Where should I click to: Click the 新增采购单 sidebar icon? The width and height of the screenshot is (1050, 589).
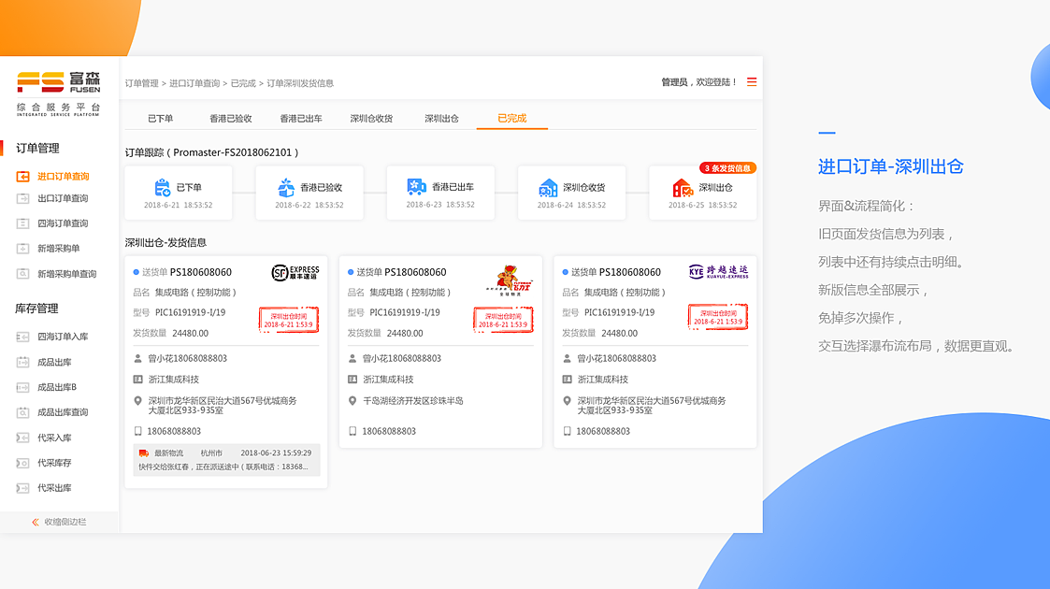pos(22,249)
